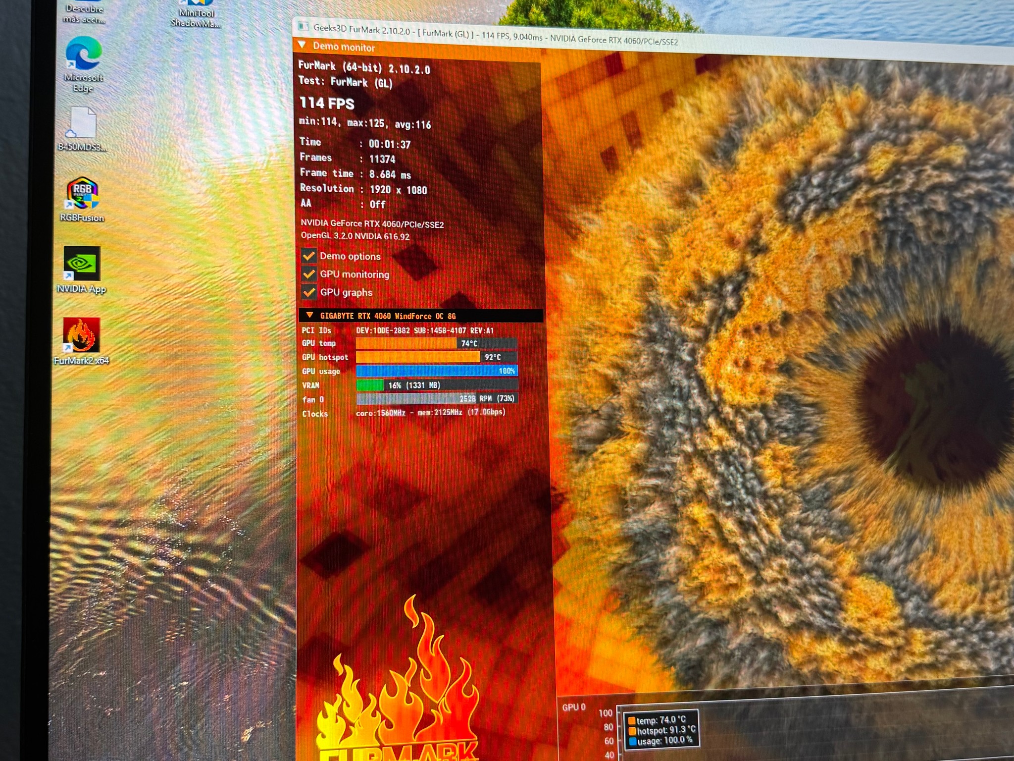
Task: Click the orange hotspot legend swatch
Action: coord(632,731)
